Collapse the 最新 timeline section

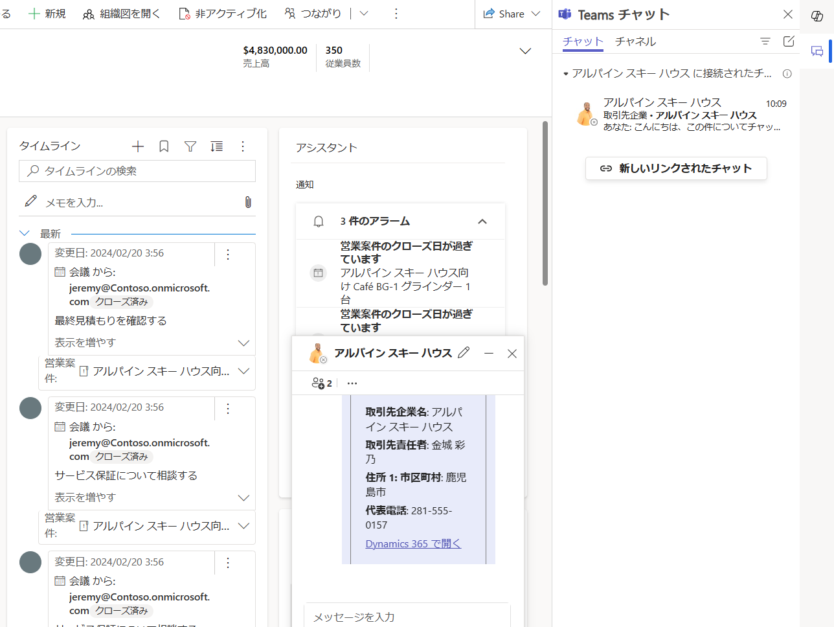tap(25, 233)
